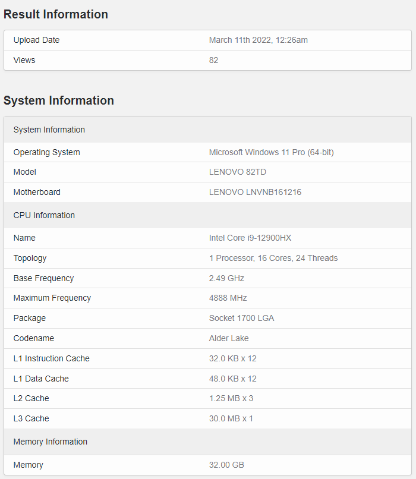Select the CPU name Intel Core i9-12900HX

point(250,238)
